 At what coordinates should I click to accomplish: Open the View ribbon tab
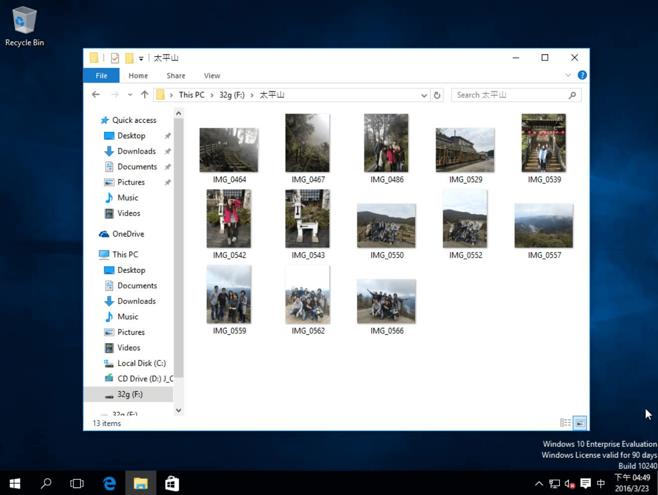[x=212, y=76]
